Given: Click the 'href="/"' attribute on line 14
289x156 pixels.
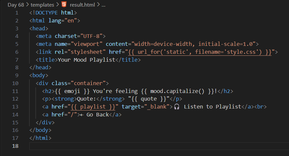Looking at the screenshot, I should tap(64, 115).
